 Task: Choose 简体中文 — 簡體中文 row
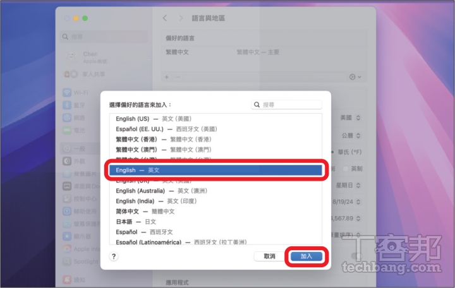(215, 212)
